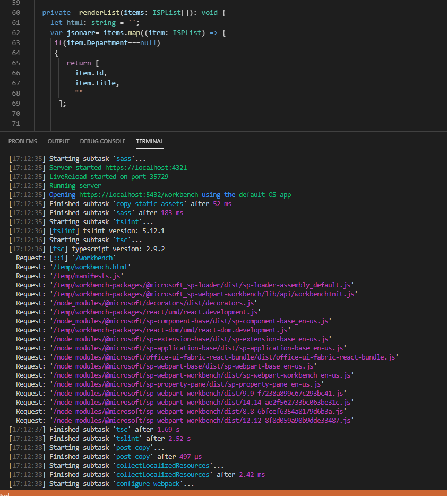Click line number 60 in the gutter
This screenshot has height=496, width=447.
click(x=16, y=13)
